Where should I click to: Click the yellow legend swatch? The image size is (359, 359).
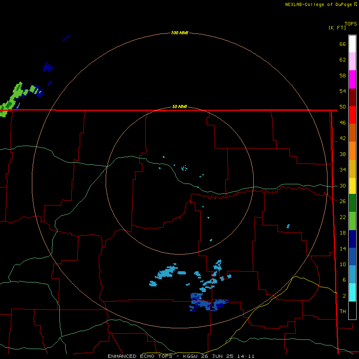[x=352, y=186]
